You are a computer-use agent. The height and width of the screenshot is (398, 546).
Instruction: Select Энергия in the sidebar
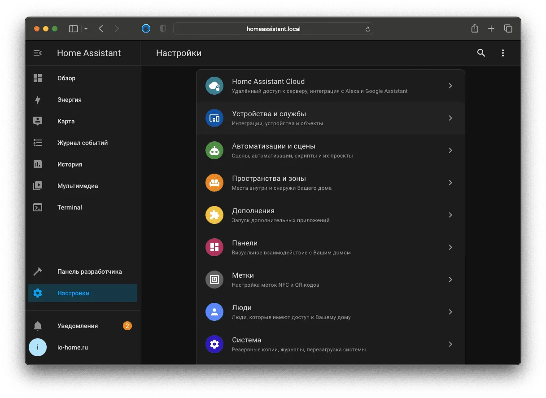(83, 100)
